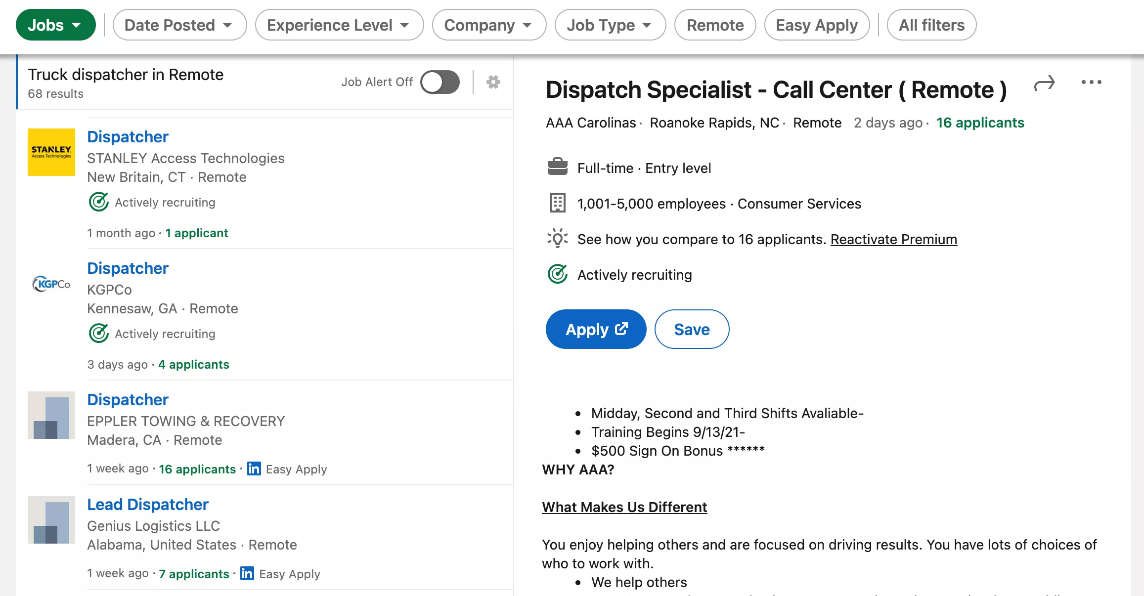Click the Genius Logistics LLC logo placeholder
The image size is (1144, 596).
[51, 520]
